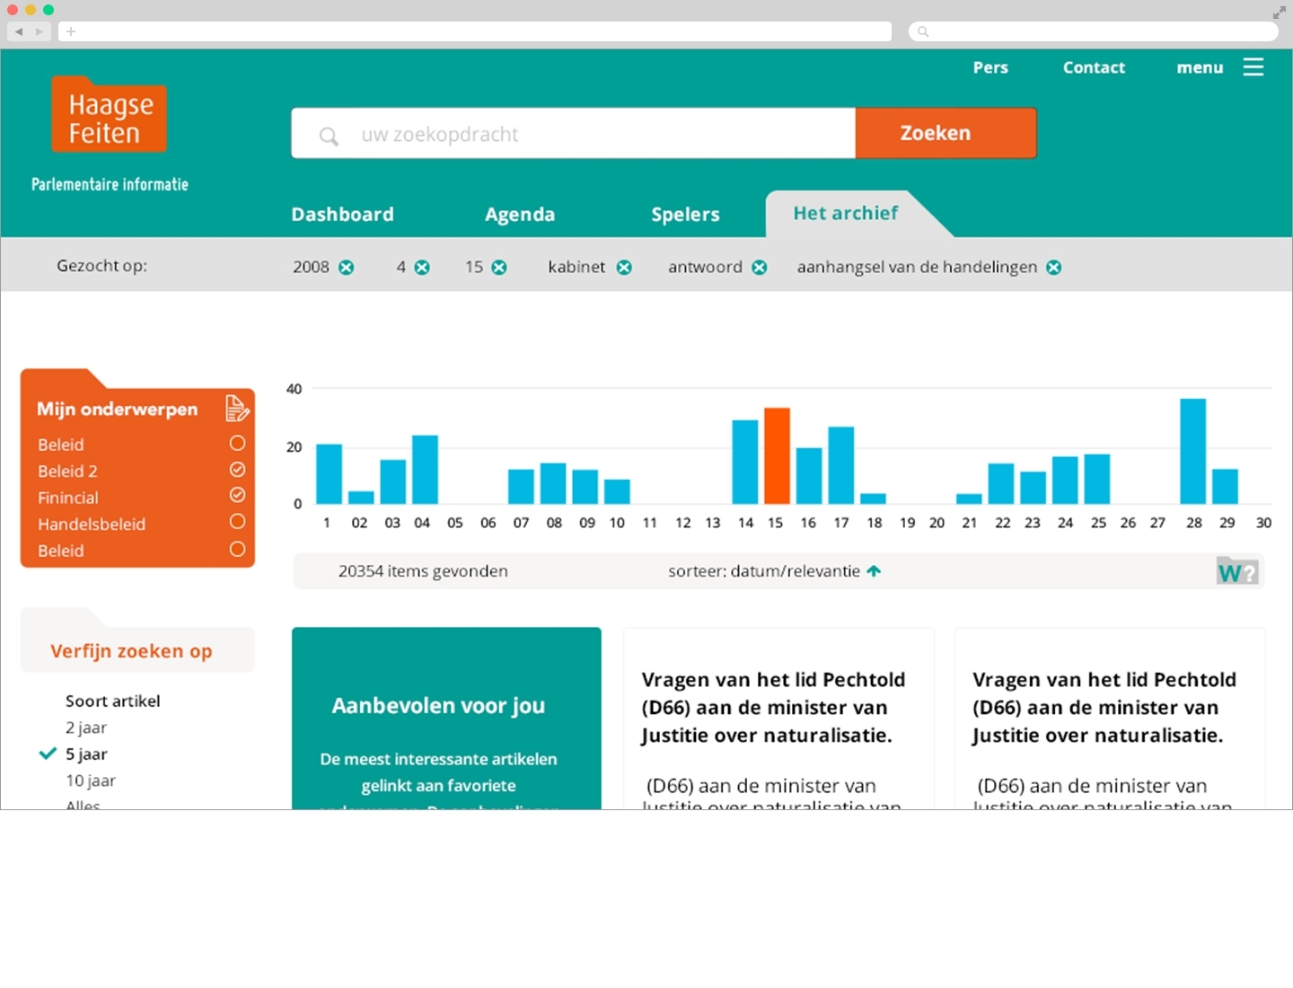The width and height of the screenshot is (1293, 988).
Task: Click the W? help icon
Action: 1237,571
